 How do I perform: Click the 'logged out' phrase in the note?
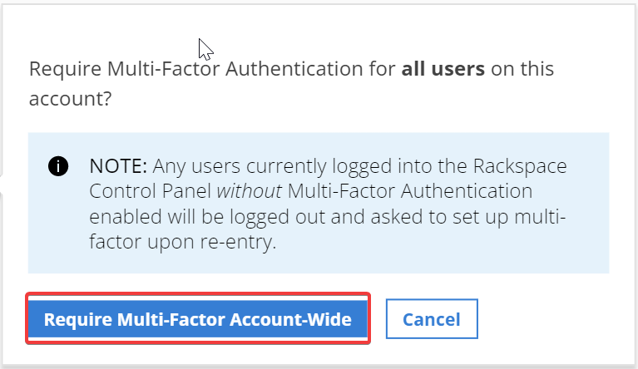(x=277, y=217)
